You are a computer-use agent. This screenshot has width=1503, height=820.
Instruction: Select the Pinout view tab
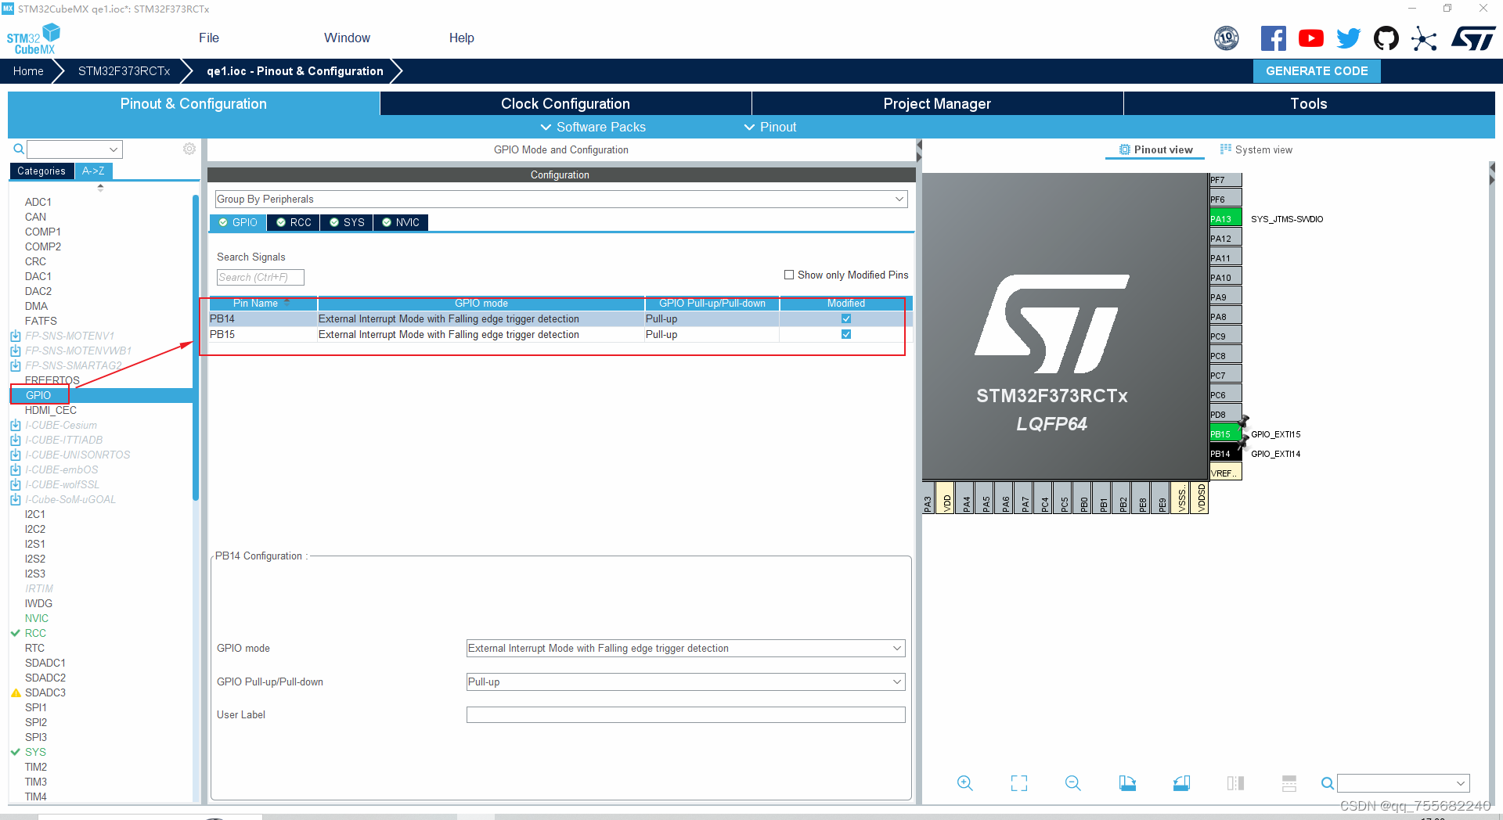point(1155,149)
